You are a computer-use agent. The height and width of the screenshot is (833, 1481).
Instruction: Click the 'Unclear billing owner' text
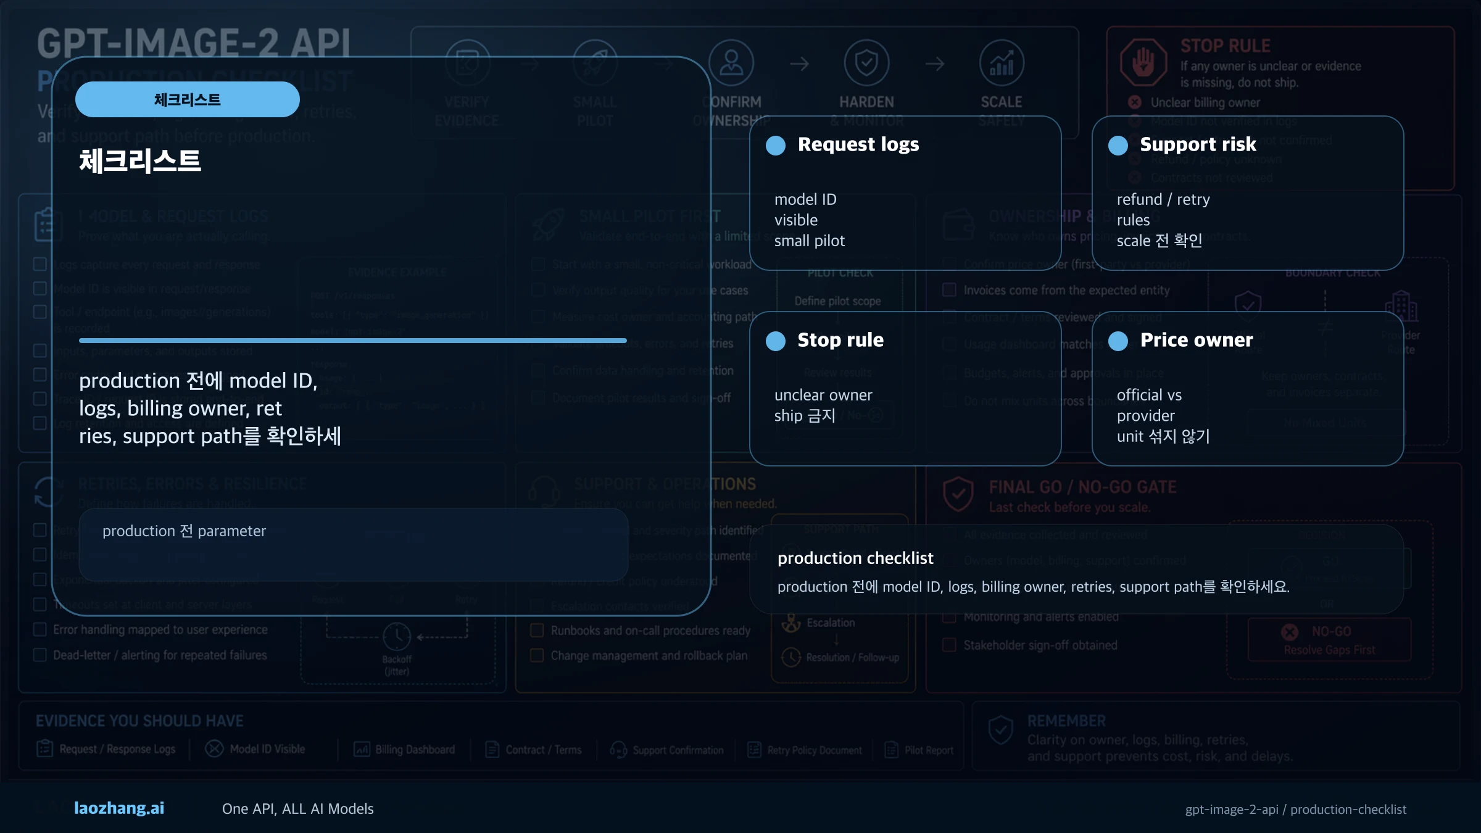pyautogui.click(x=1205, y=102)
